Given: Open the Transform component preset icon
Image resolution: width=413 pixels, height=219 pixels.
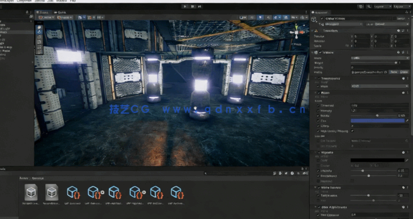Looking at the screenshot, I should [x=403, y=31].
